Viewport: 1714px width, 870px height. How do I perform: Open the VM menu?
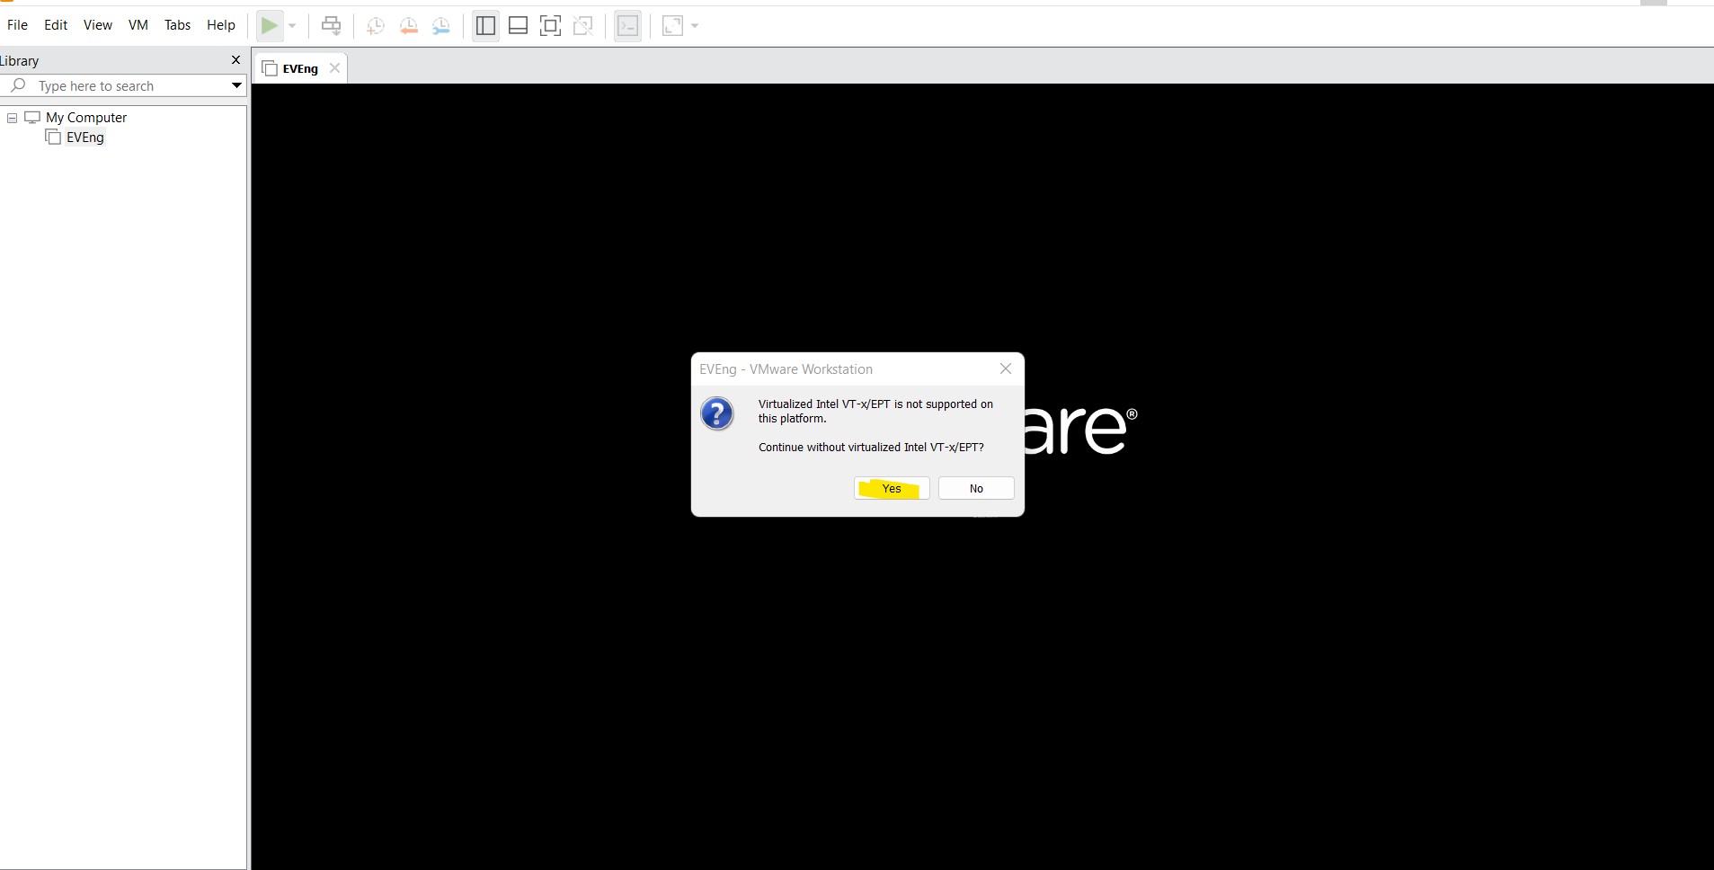(138, 25)
